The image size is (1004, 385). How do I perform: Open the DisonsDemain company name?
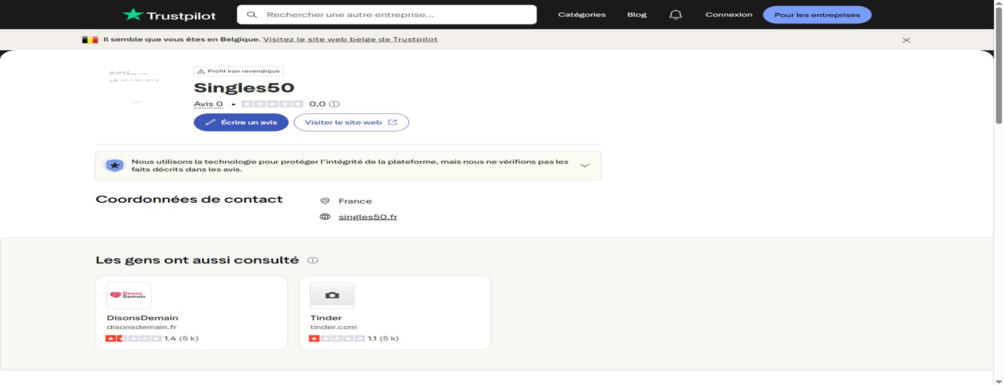point(143,318)
